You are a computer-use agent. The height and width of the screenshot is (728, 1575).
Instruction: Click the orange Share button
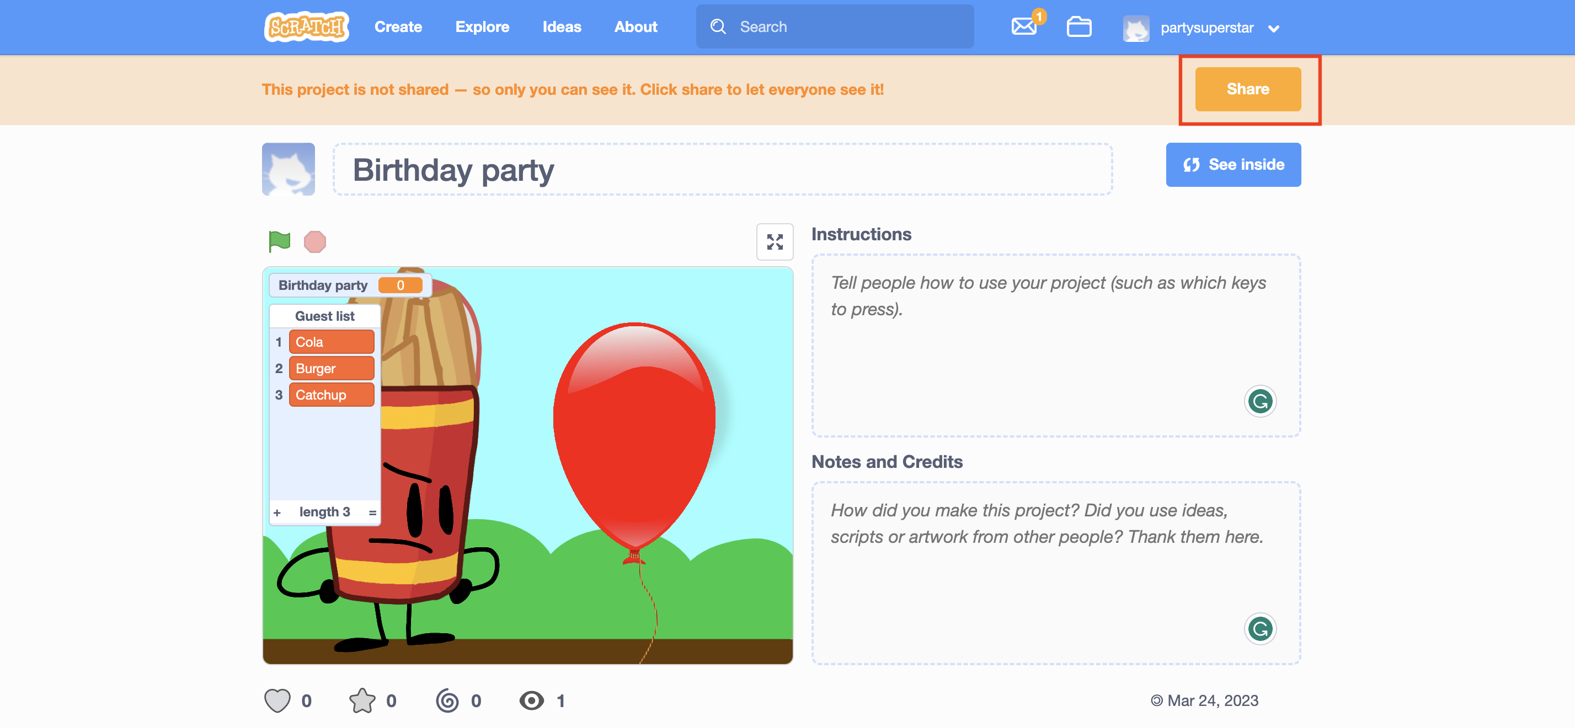[x=1247, y=89]
